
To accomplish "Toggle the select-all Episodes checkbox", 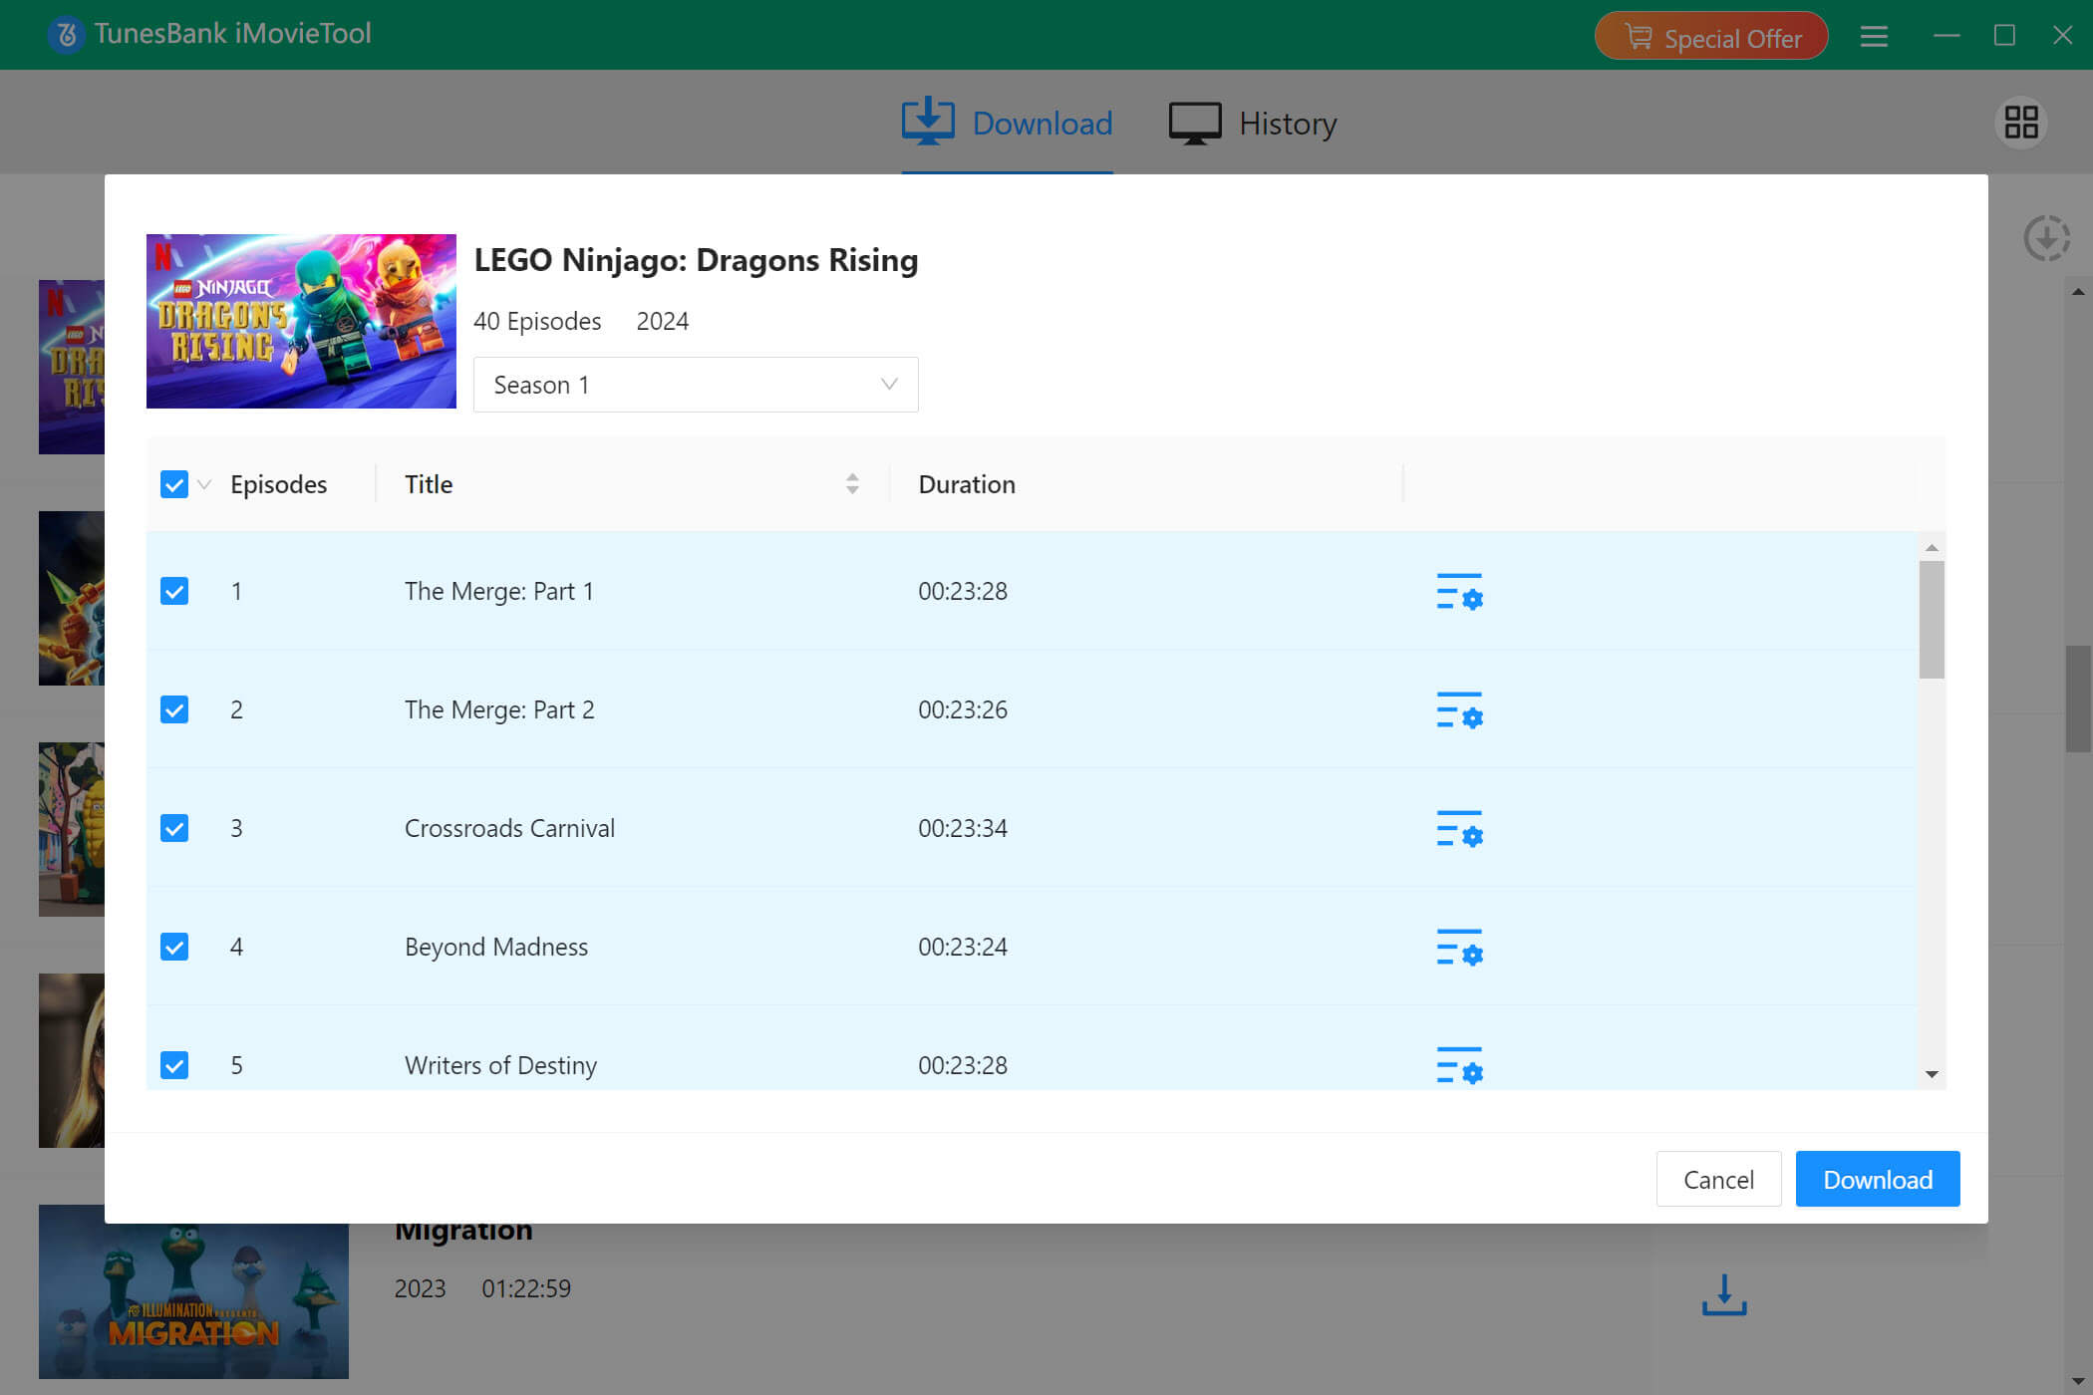I will [x=174, y=485].
